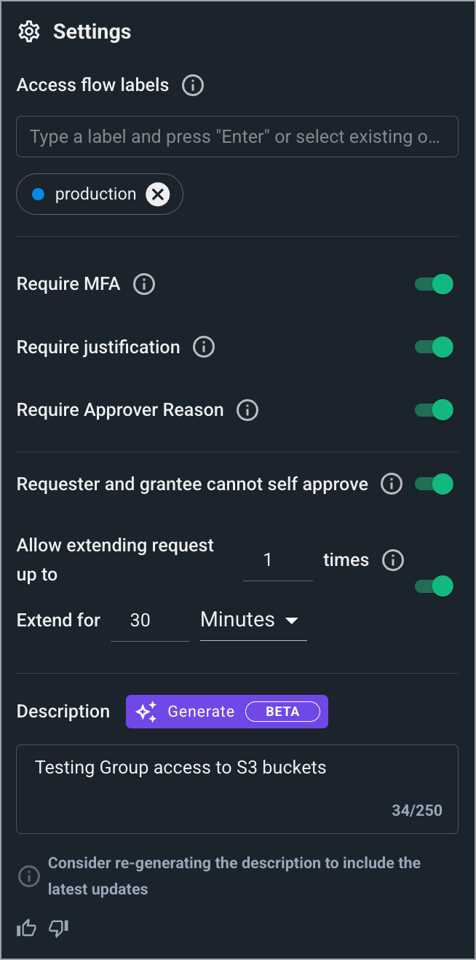The width and height of the screenshot is (476, 960).
Task: Click info icon beside Access flow labels
Action: (193, 85)
